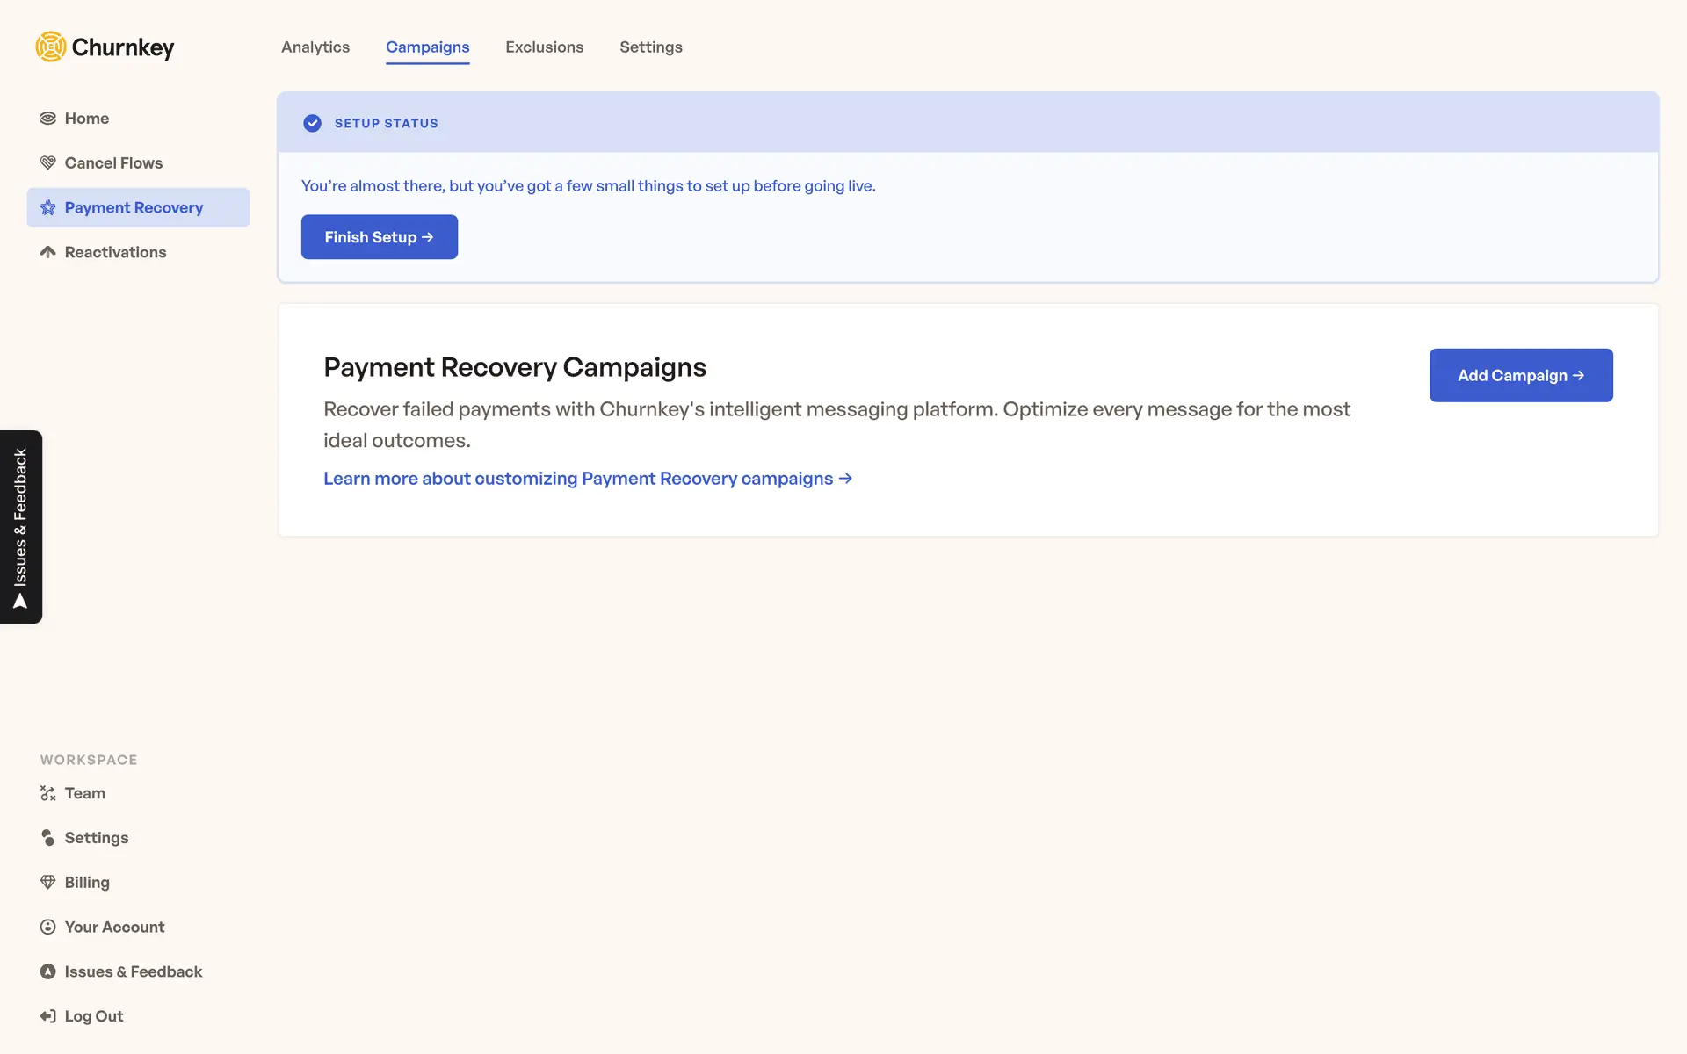Image resolution: width=1687 pixels, height=1054 pixels.
Task: Open the Learn more about customizing link
Action: tap(587, 479)
